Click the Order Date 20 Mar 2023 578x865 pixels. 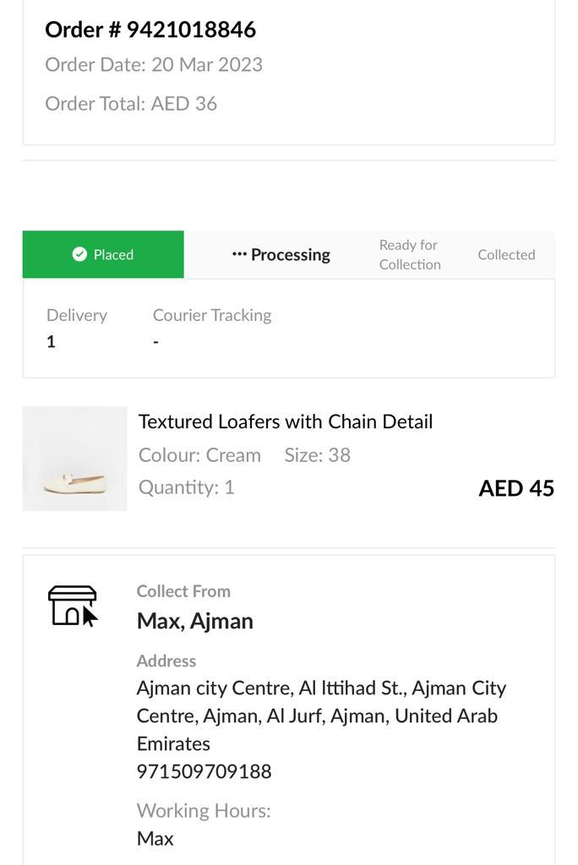[x=154, y=65]
